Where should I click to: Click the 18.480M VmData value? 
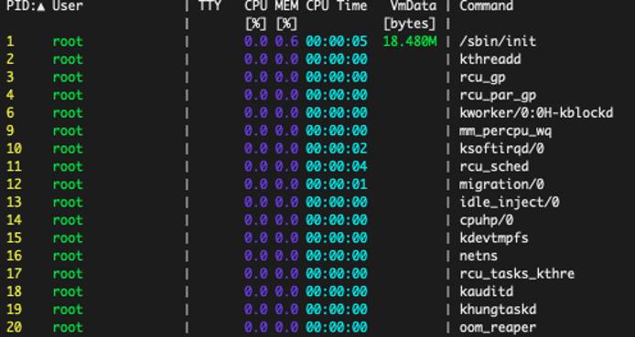[x=410, y=41]
